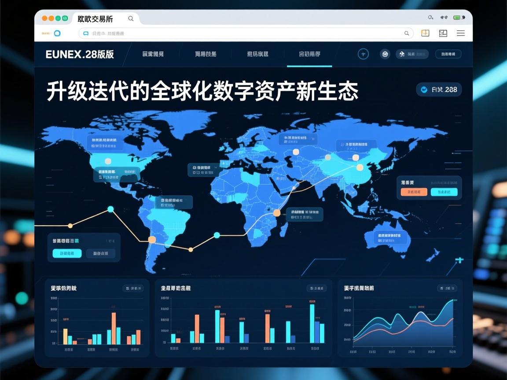The image size is (507, 380).
Task: Click the info label over Canada
Action: click(104, 142)
